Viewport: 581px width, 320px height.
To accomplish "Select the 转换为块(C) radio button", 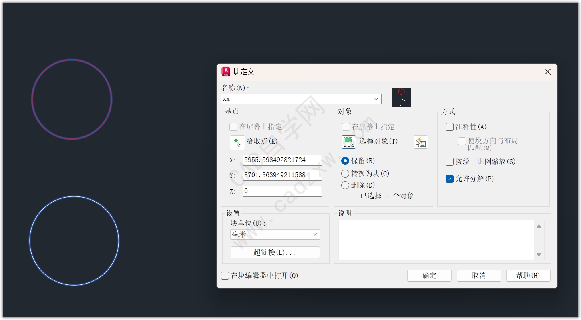I will point(345,174).
